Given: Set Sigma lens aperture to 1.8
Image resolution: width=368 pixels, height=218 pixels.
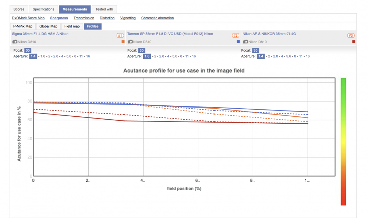Looking at the screenshot, I should click(43, 56).
